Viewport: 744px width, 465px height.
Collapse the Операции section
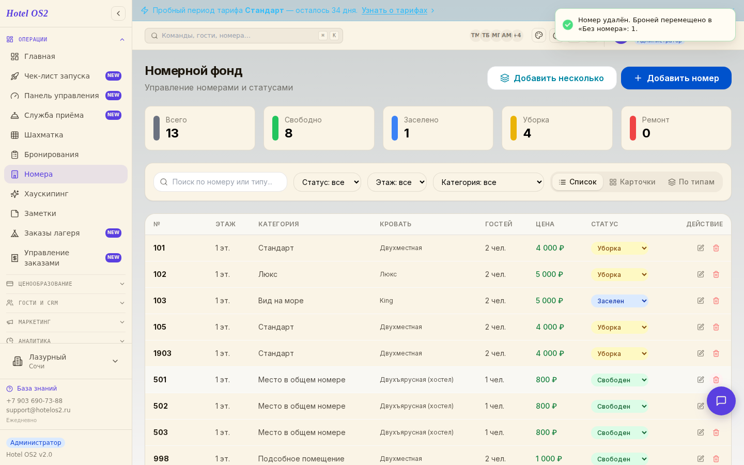[x=66, y=39]
